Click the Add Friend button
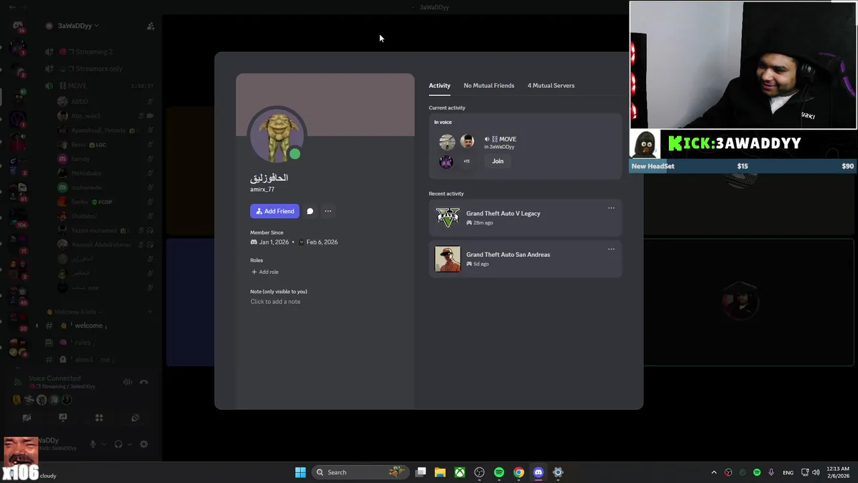 pyautogui.click(x=275, y=211)
